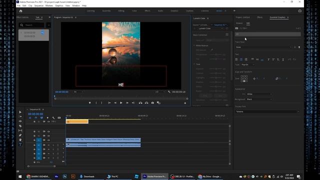Open timeline wrench display settings
The image size is (320, 180).
[x=53, y=118]
